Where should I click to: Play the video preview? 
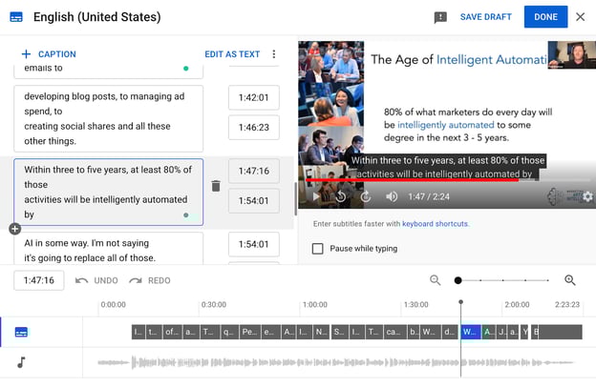click(316, 196)
